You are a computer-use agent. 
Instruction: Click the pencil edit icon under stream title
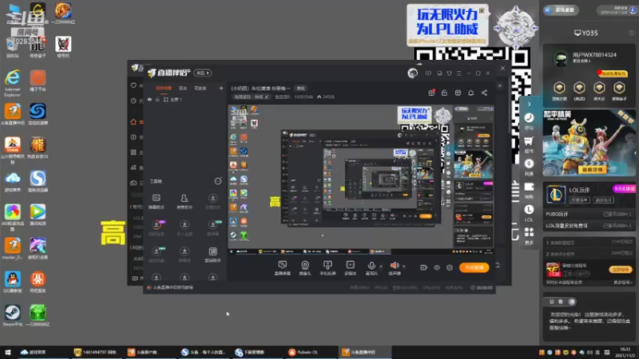(x=267, y=97)
